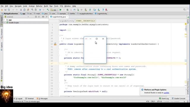This screenshot has width=190, height=107.
Task: Click the LoginActivity class breadcrumb label
Action: [x=66, y=21]
